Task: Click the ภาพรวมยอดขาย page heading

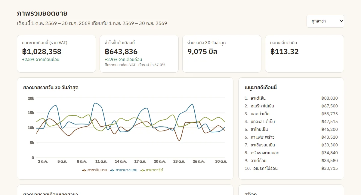Action: (x=42, y=13)
